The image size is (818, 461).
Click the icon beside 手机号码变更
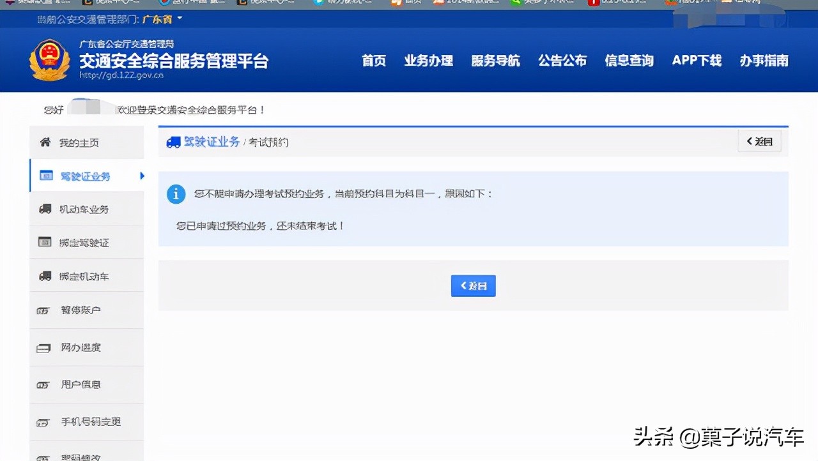click(43, 422)
